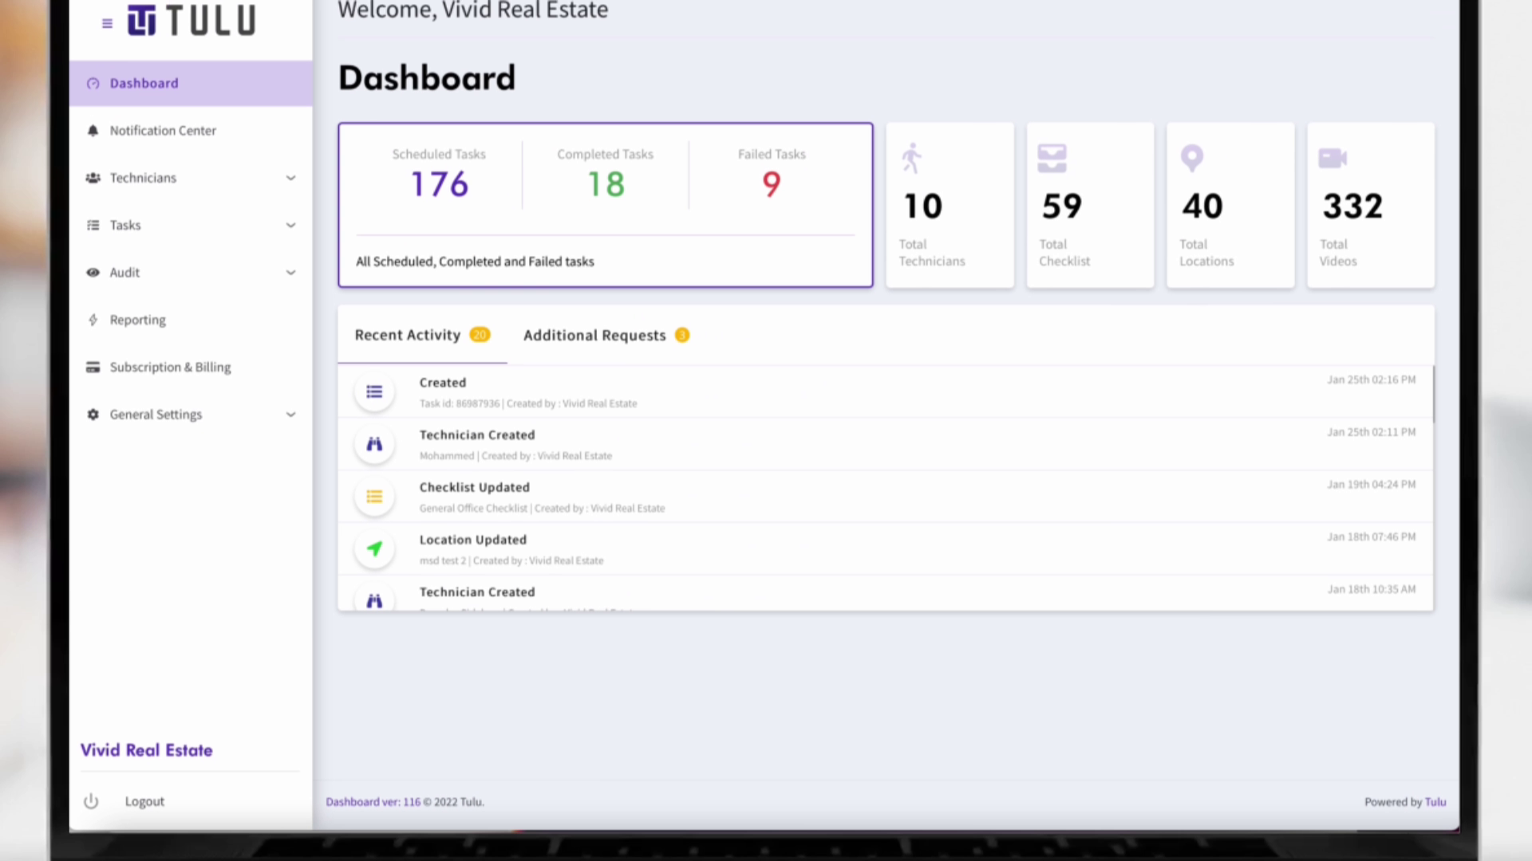Viewport: 1532px width, 861px height.
Task: Click the walking technician icon on card
Action: coord(911,158)
